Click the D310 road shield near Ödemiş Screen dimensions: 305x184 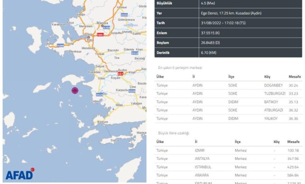pos(135,53)
